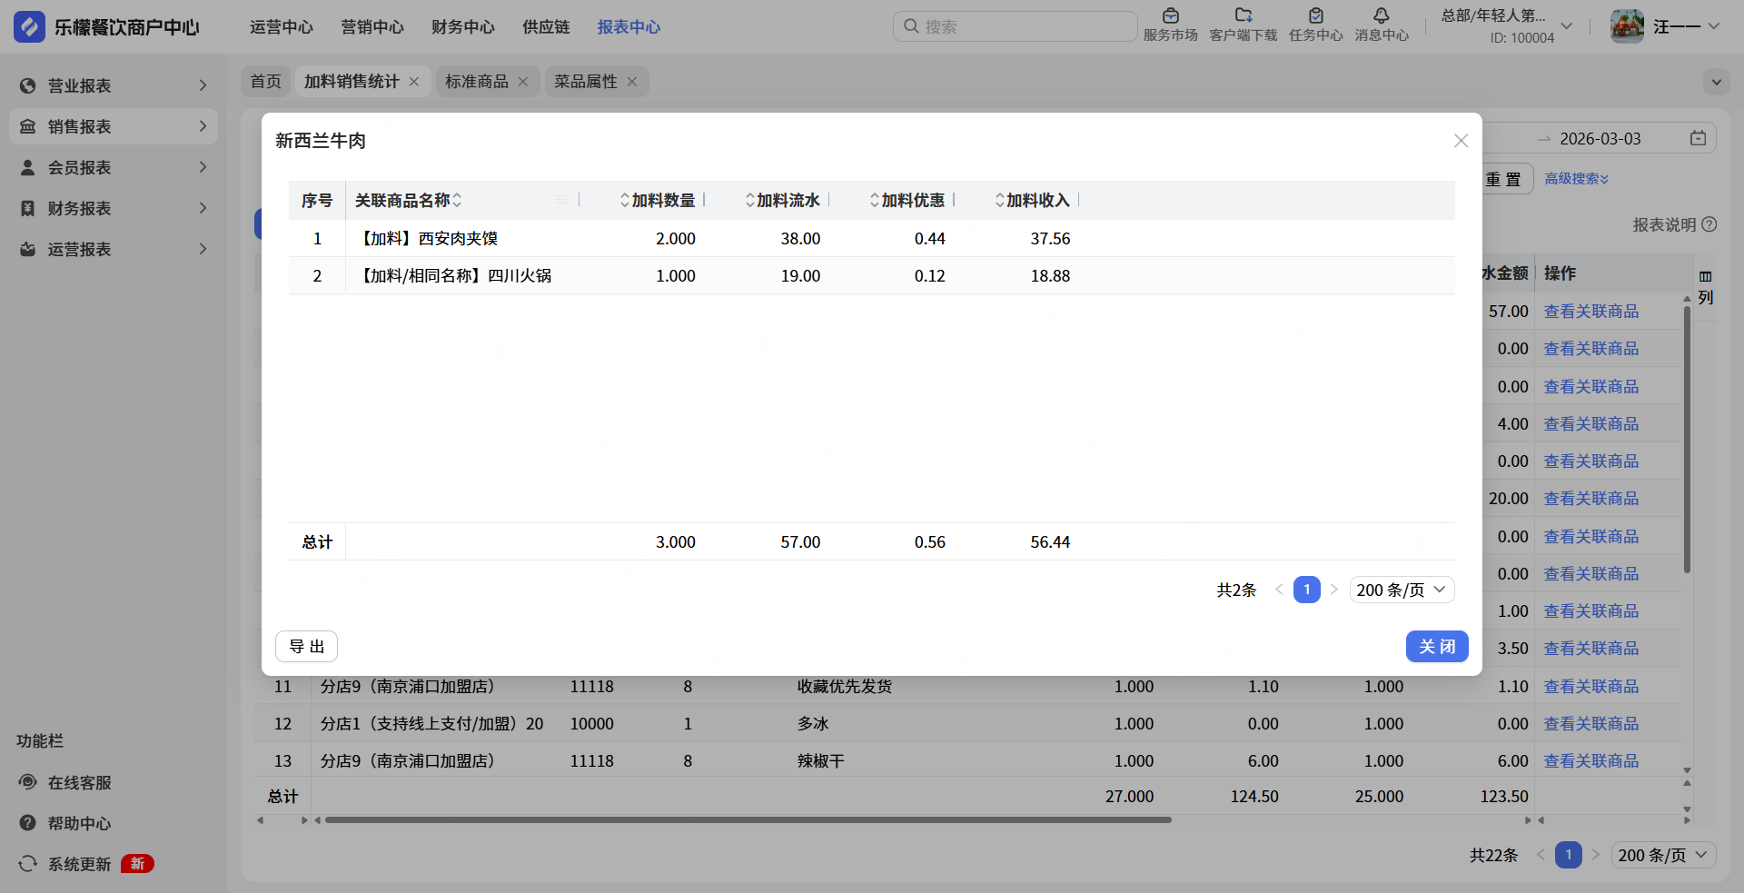Open the 任务中心 task center icon
Image resolution: width=1744 pixels, height=893 pixels.
pos(1315,16)
